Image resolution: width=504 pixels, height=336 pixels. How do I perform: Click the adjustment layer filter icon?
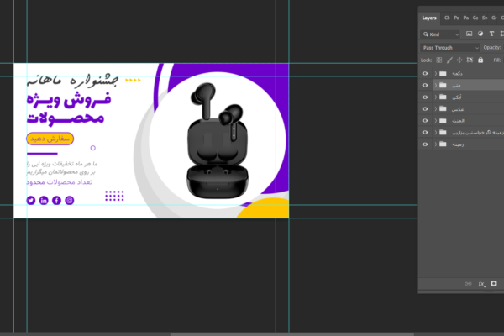(478, 34)
